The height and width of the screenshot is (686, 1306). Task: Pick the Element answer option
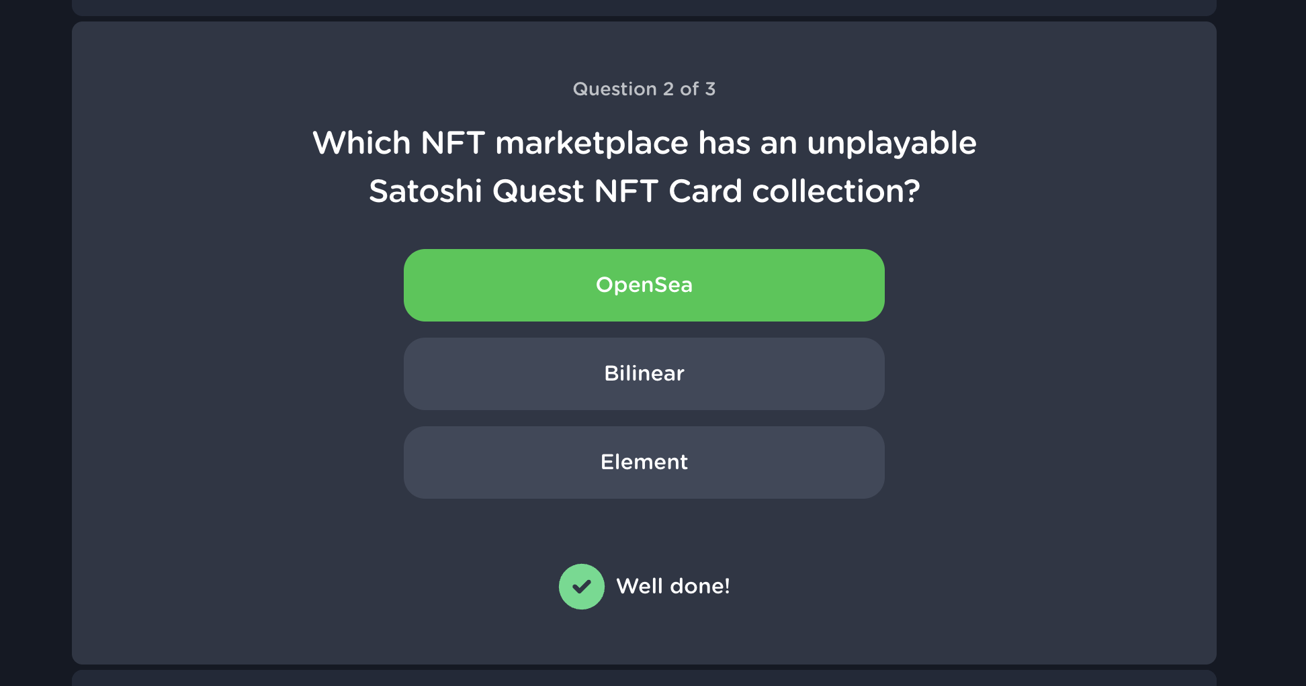pos(644,462)
